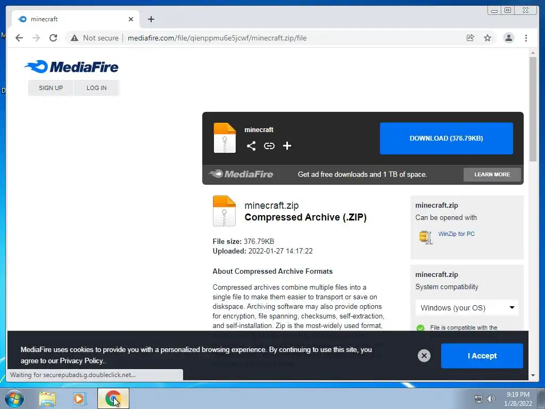This screenshot has width=545, height=409.
Task: Open Windows Explorer from taskbar
Action: coord(47,398)
